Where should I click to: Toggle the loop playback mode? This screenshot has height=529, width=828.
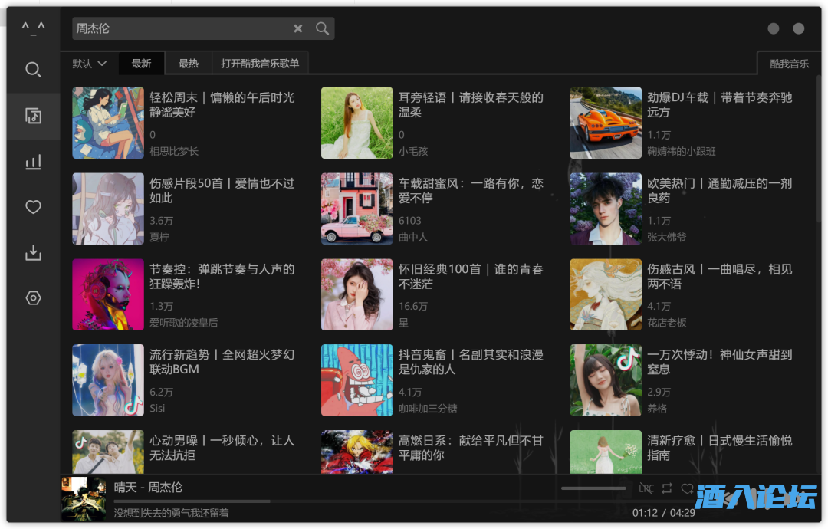point(667,488)
